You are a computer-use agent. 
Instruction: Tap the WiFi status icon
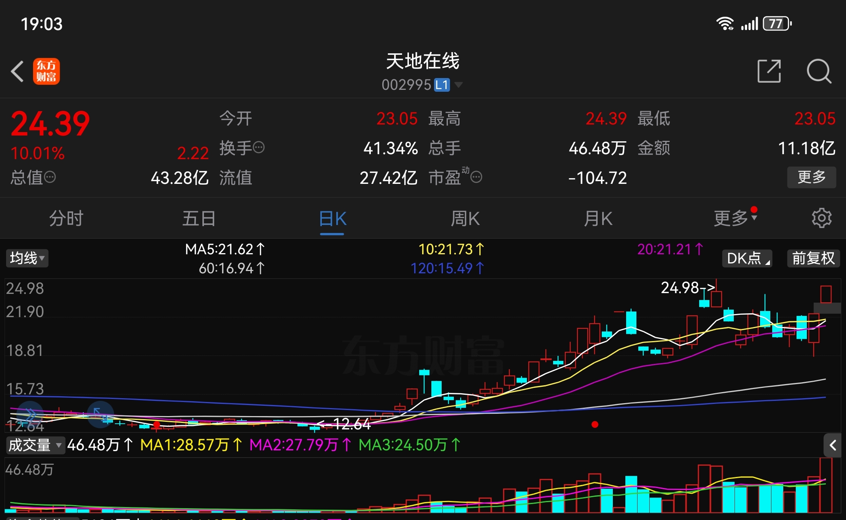coord(725,24)
